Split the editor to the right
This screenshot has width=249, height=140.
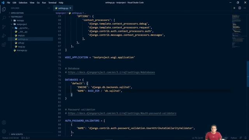coord(240,8)
